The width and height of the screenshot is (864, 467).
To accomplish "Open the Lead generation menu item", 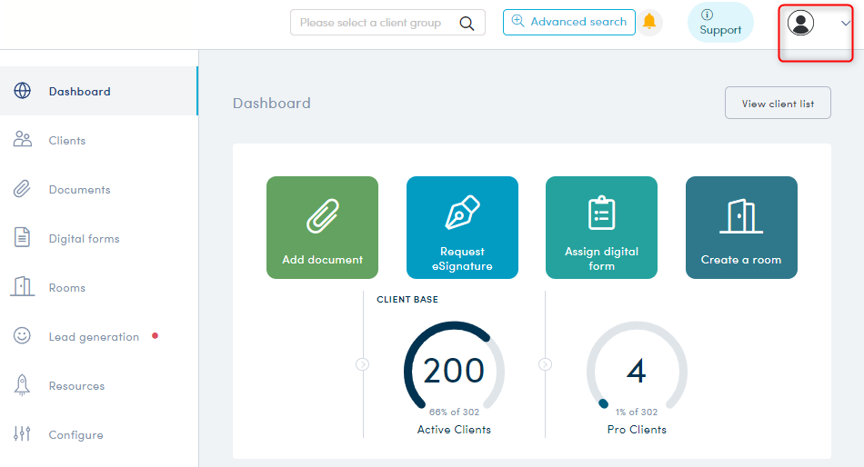I will [x=98, y=336].
